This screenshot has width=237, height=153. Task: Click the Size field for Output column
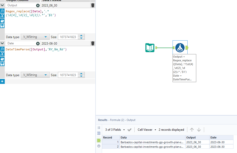pyautogui.click(x=68, y=37)
